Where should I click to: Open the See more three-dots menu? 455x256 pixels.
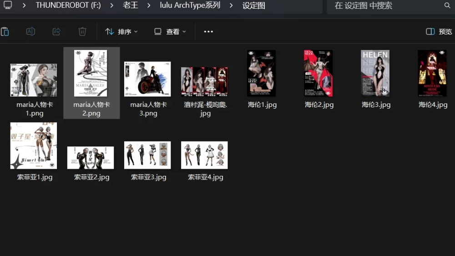click(208, 31)
